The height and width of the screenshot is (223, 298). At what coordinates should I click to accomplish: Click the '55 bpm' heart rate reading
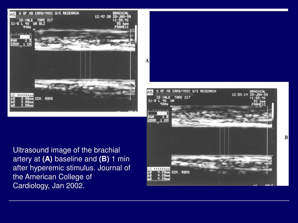[x=123, y=24]
